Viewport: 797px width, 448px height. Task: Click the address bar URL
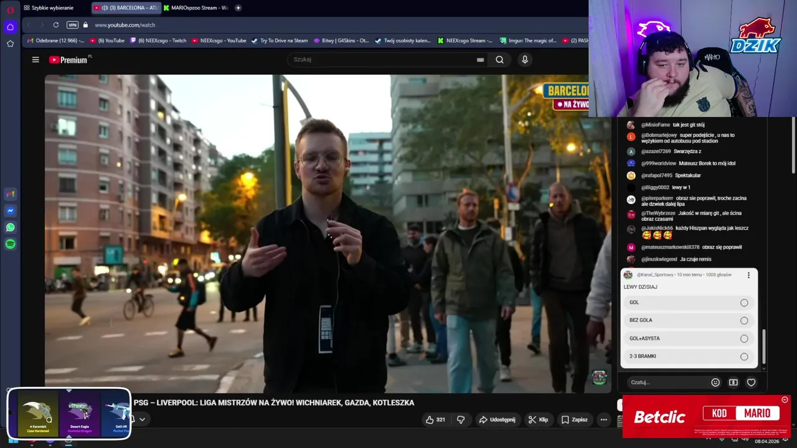125,25
